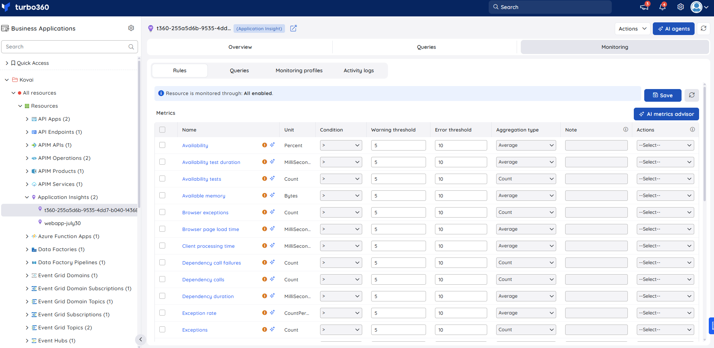Viewport: 714px width, 348px height.
Task: Open resource in new window icon
Action: point(294,28)
